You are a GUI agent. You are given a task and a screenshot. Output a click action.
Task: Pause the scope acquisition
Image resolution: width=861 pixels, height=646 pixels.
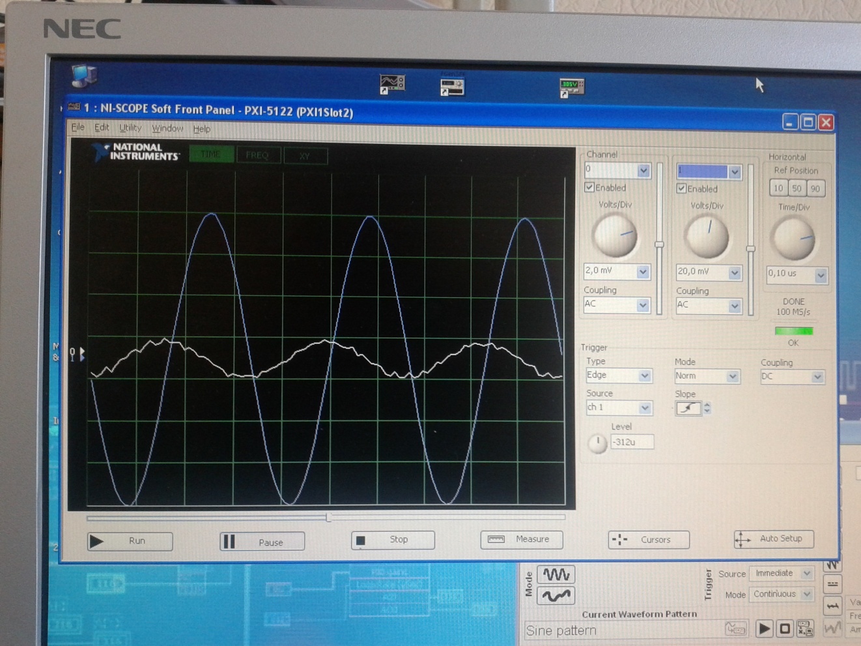click(x=262, y=542)
